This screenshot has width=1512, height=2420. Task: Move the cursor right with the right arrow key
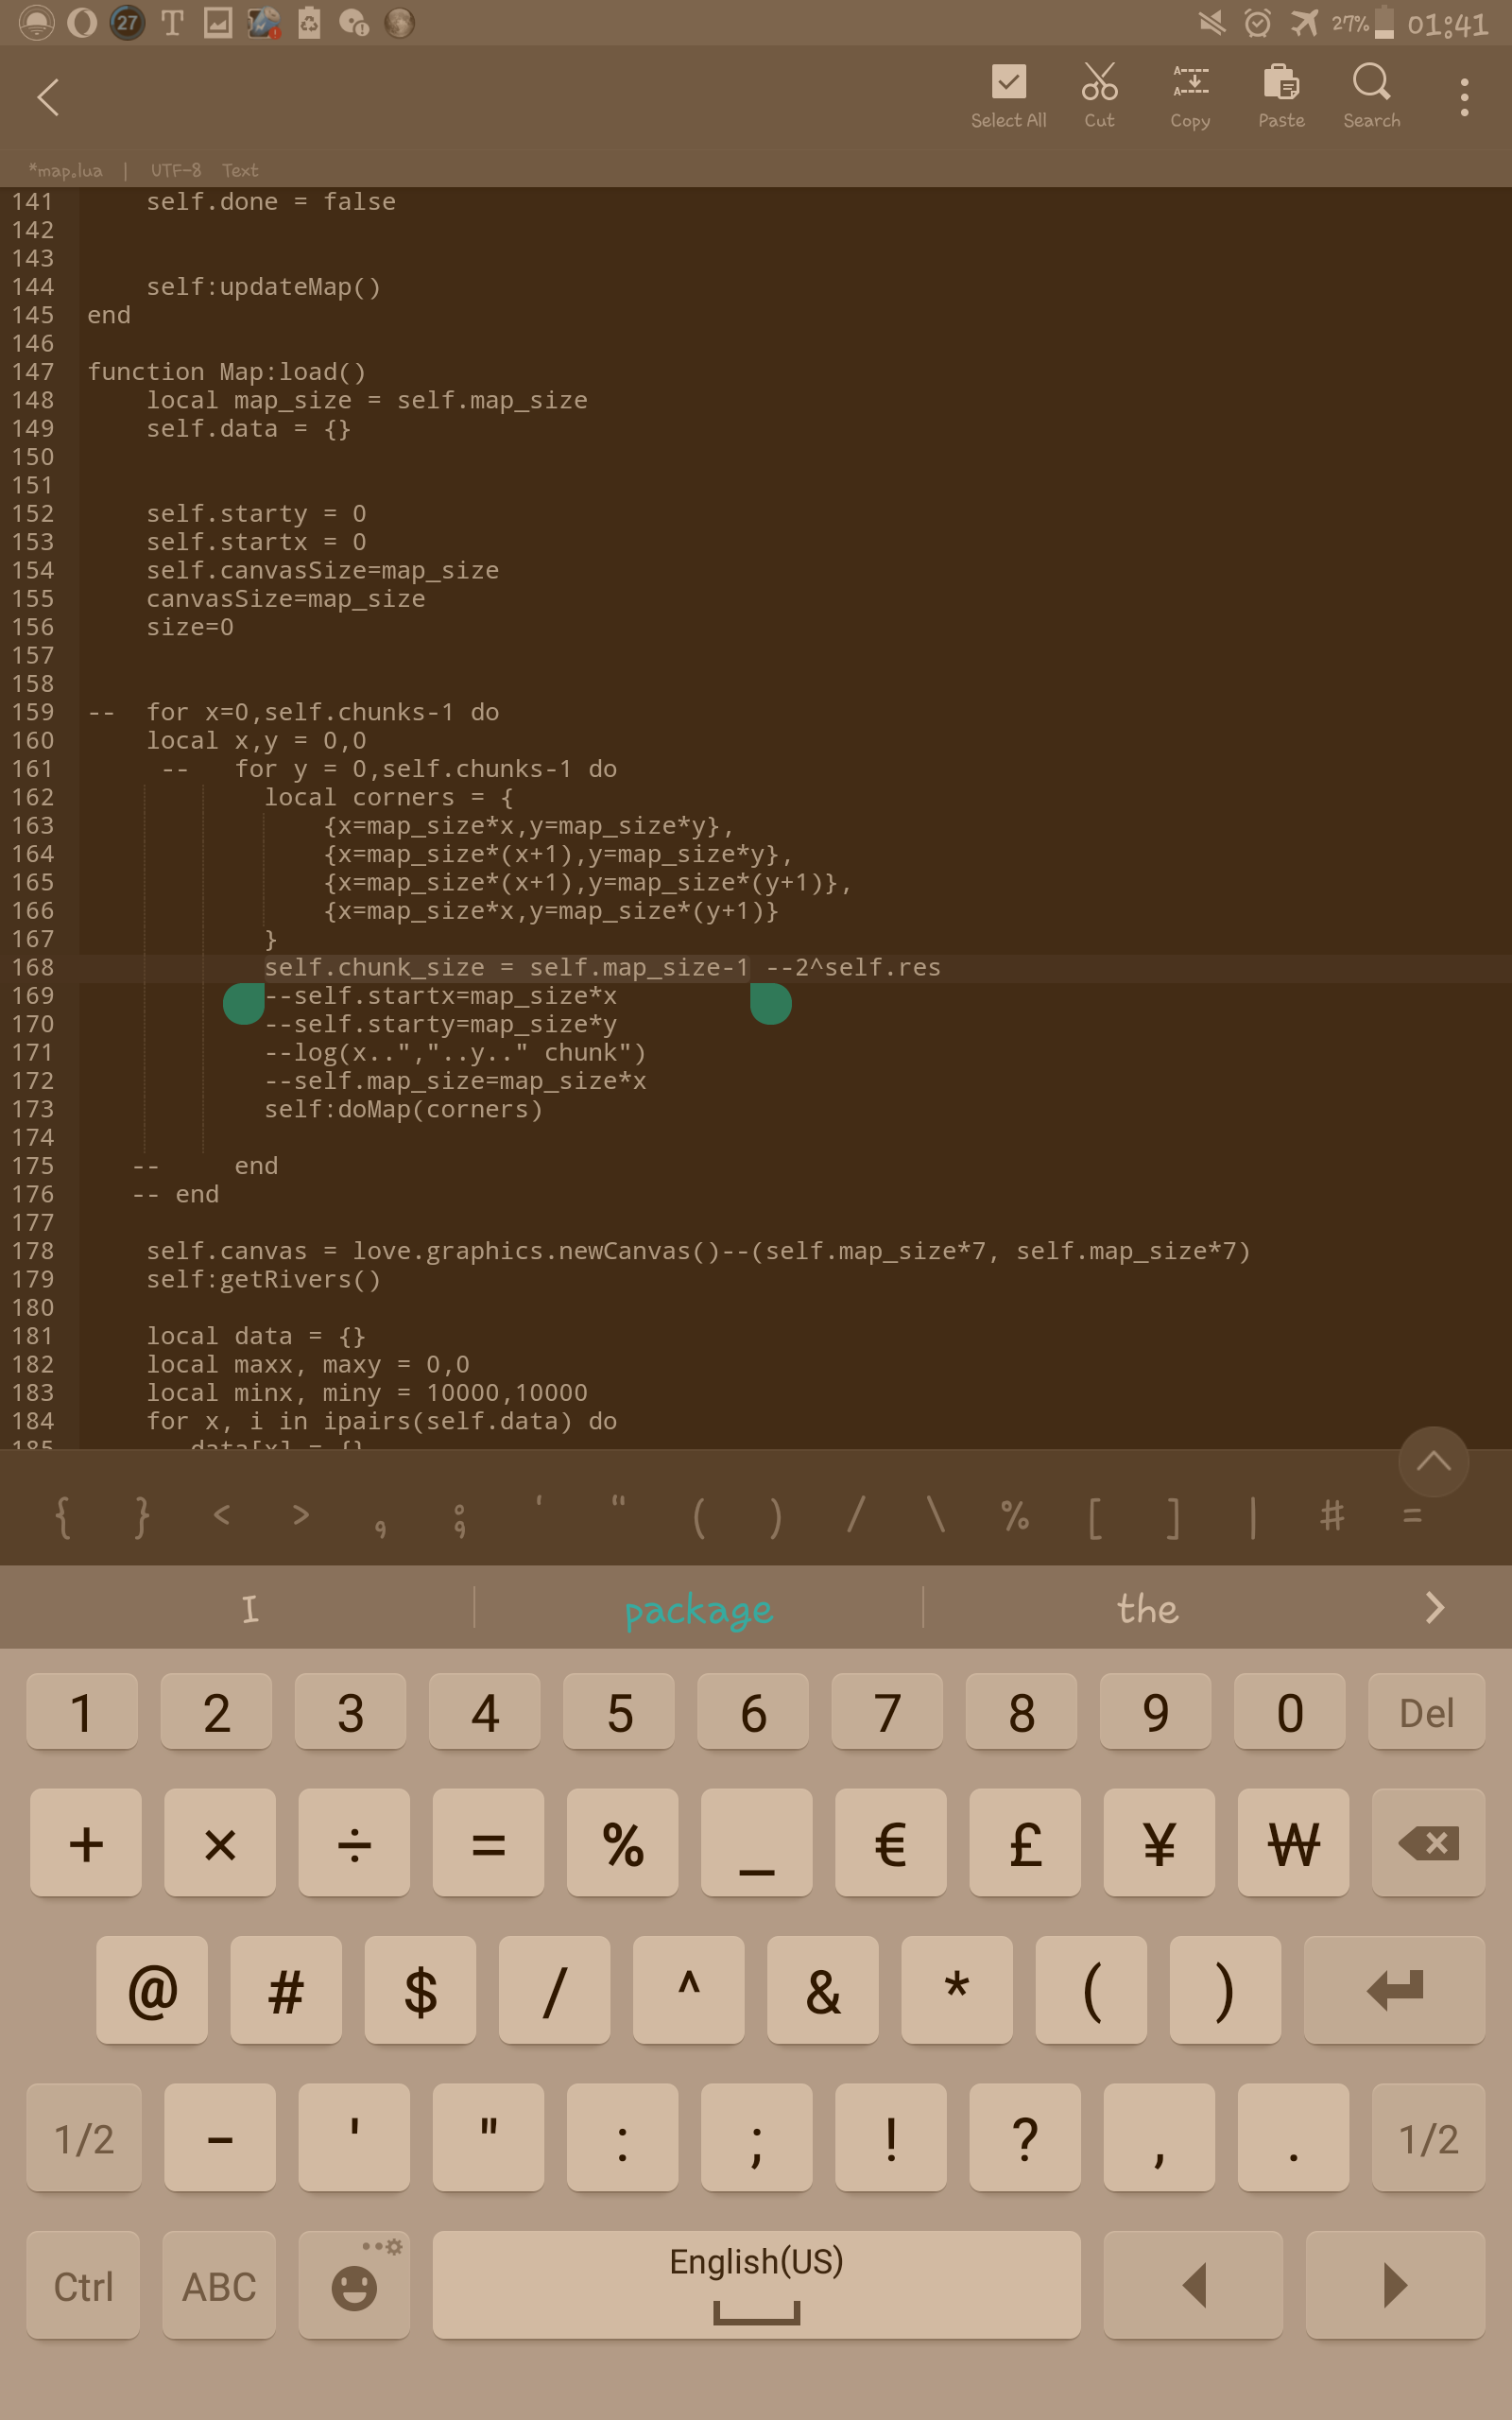(1395, 2286)
